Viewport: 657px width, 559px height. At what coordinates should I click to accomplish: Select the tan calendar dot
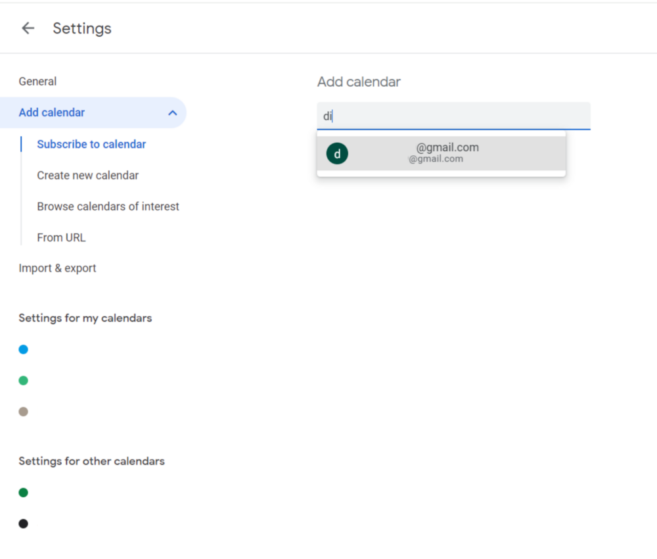click(24, 412)
